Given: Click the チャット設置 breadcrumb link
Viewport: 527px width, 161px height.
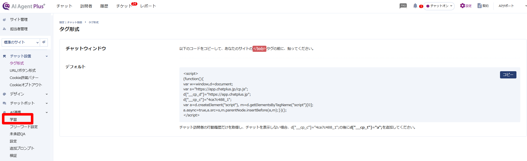Looking at the screenshot, I should click(75, 22).
